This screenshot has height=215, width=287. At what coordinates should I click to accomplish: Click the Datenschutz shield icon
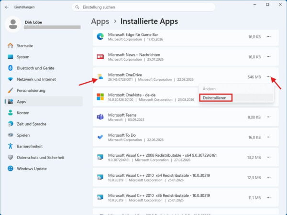click(11, 157)
